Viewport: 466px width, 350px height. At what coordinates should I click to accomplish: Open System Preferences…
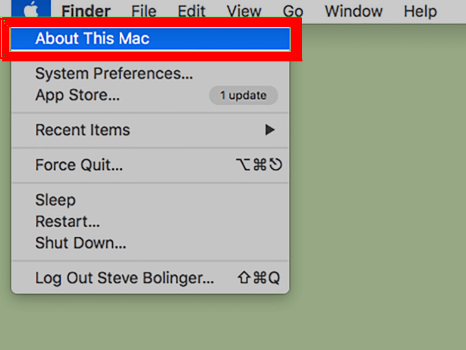[x=150, y=73]
